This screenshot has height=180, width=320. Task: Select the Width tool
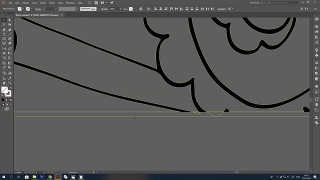click(4, 53)
